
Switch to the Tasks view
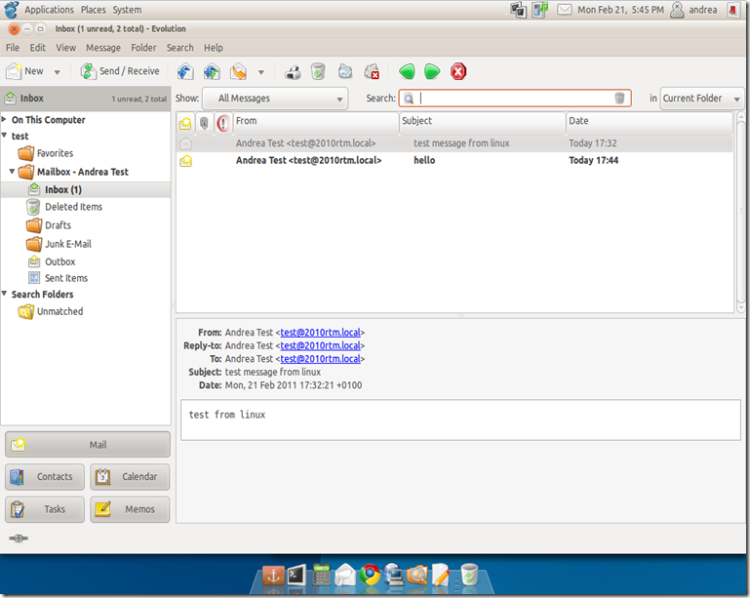[45, 509]
